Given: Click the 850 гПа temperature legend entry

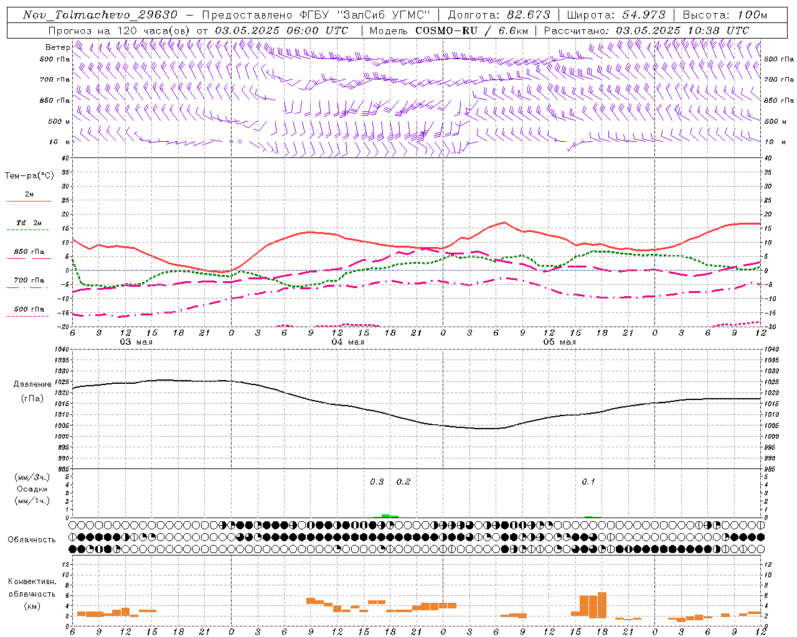Looking at the screenshot, I should 29,252.
